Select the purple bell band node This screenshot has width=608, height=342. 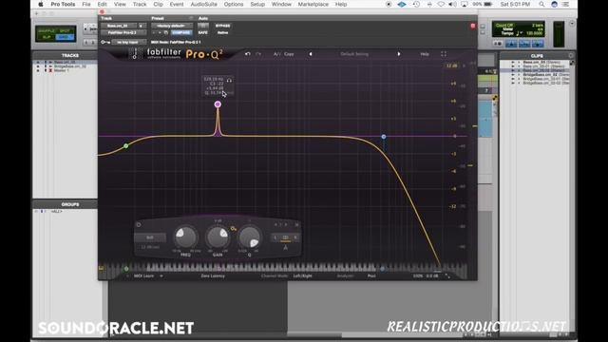click(218, 104)
